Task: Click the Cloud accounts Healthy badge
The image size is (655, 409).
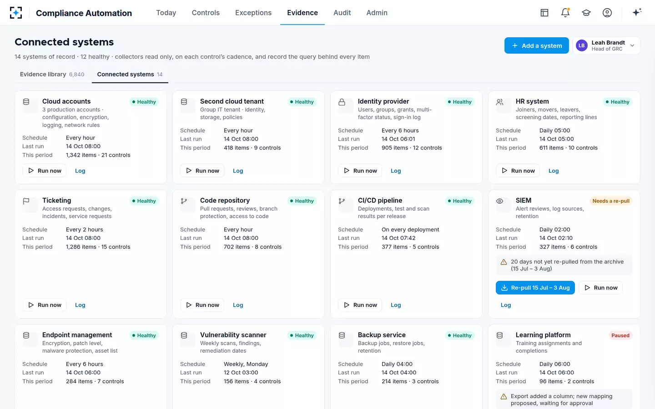Action: click(x=144, y=102)
